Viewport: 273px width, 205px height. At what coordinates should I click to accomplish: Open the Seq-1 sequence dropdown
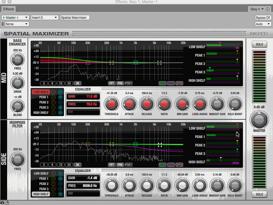[x=257, y=9]
